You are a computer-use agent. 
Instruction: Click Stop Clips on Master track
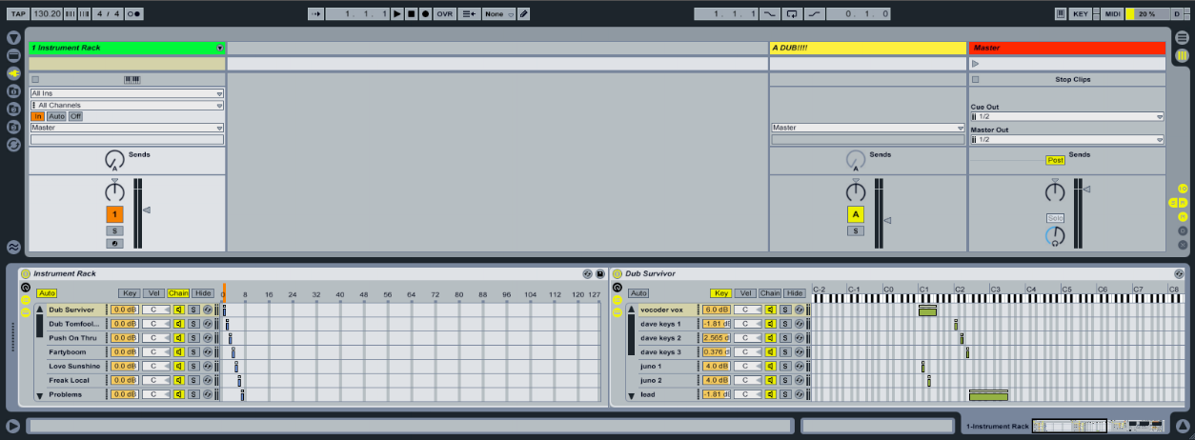1073,80
